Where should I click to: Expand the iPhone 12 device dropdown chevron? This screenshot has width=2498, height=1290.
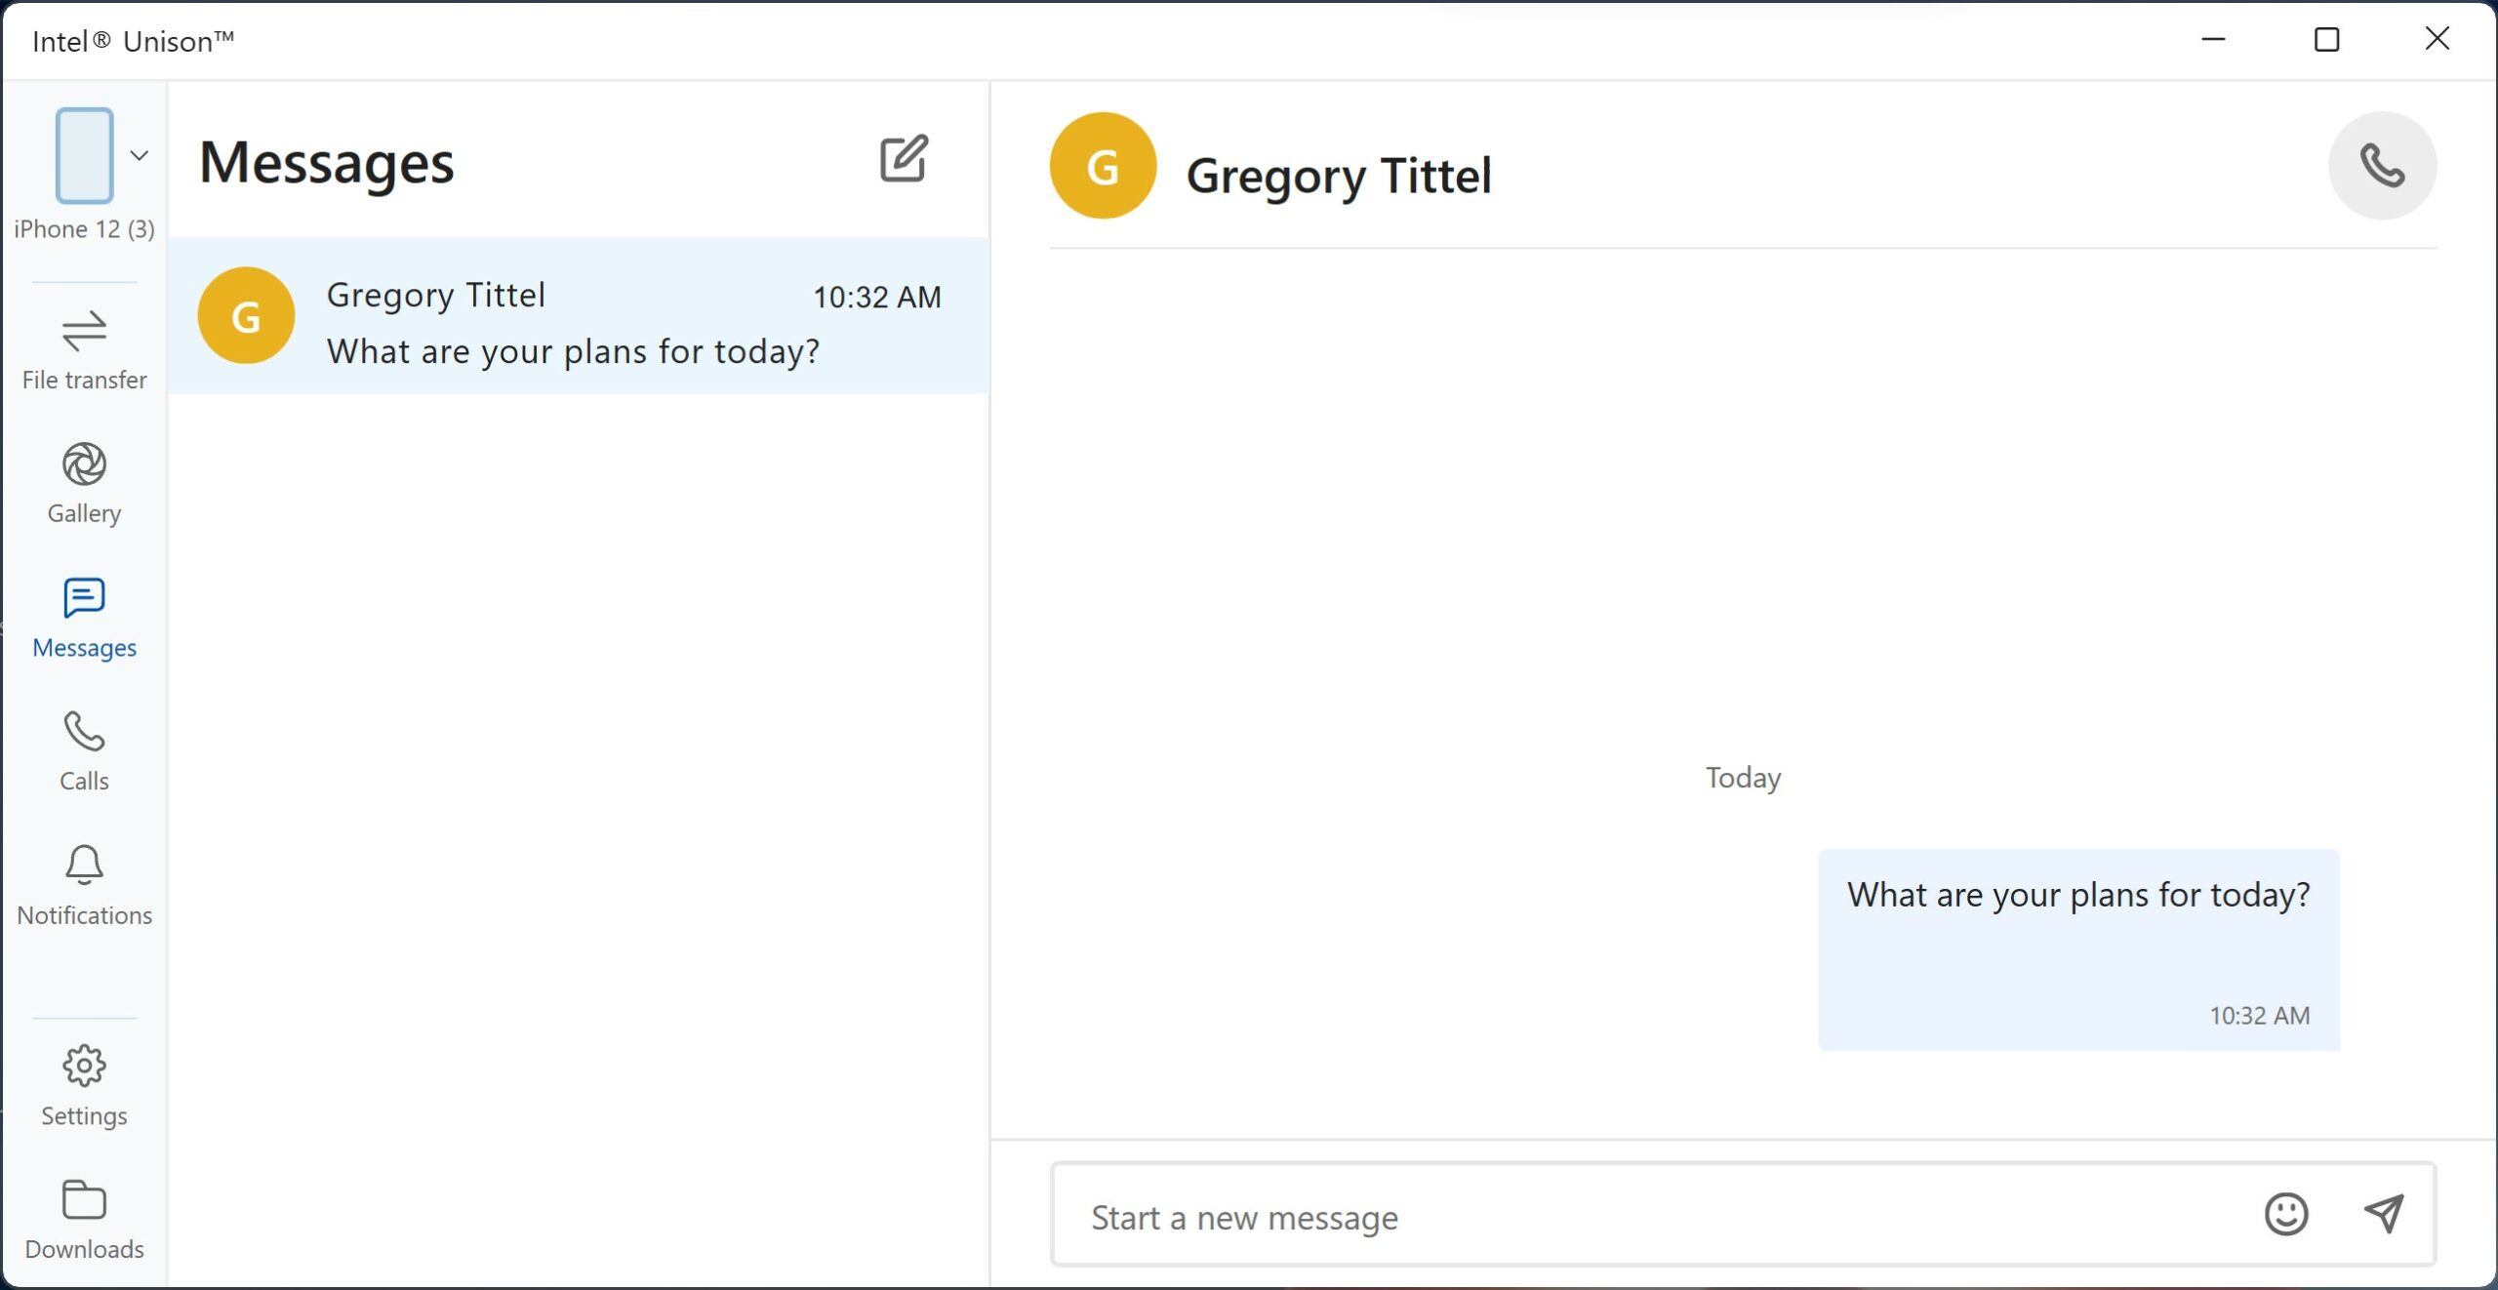(x=141, y=154)
